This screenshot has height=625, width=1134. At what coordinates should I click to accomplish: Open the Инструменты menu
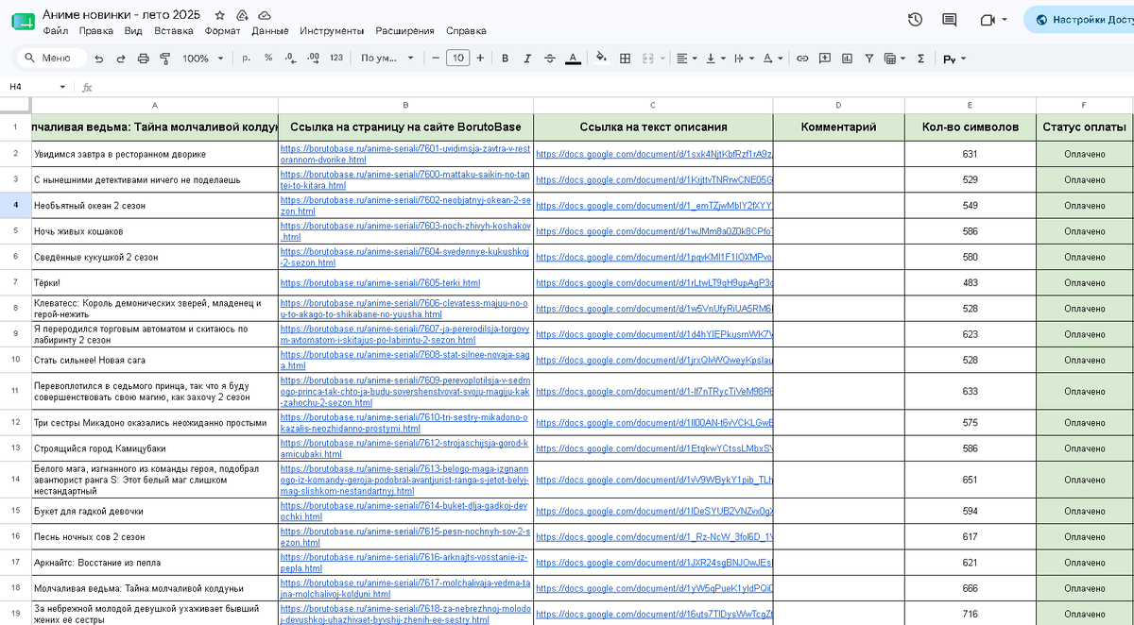click(332, 31)
